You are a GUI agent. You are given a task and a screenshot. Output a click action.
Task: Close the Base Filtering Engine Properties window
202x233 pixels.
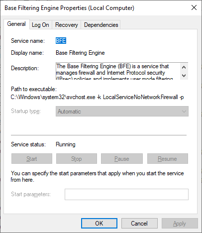(x=194, y=7)
